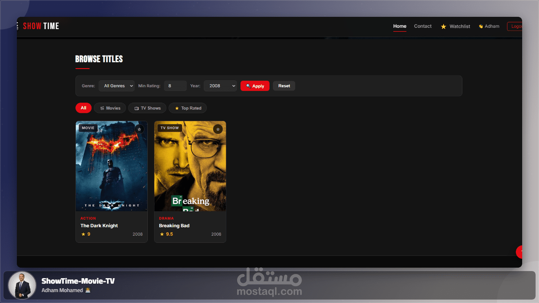Image resolution: width=539 pixels, height=303 pixels.
Task: Click Breaking Bad rating star 9.5
Action: pyautogui.click(x=166, y=234)
